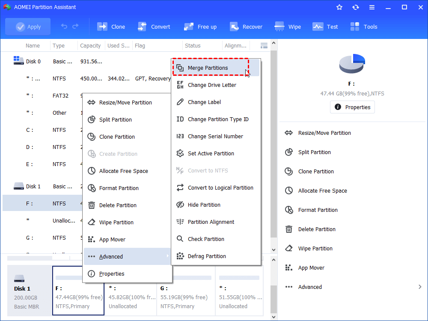
Task: Open the column settings list icon
Action: click(264, 46)
